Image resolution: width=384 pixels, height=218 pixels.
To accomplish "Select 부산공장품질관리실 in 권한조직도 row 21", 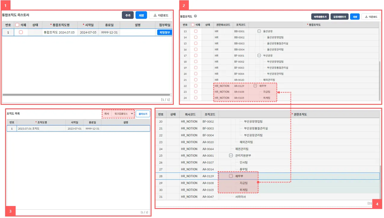I will click(x=256, y=128).
